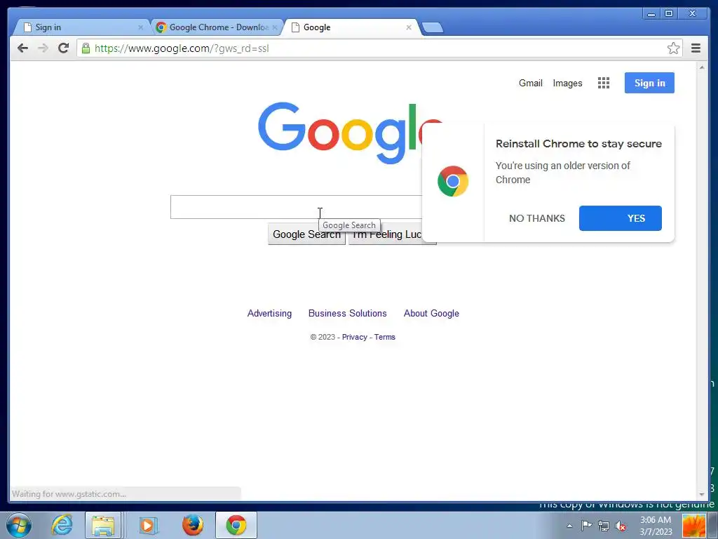Bookmark this page with the star icon
The height and width of the screenshot is (539, 718).
673,48
